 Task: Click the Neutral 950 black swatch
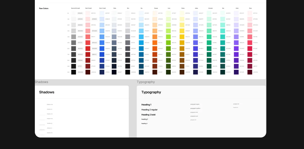[74, 72]
